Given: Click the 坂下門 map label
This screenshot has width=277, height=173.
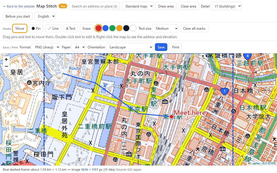Looking at the screenshot, I should coord(62,97).
